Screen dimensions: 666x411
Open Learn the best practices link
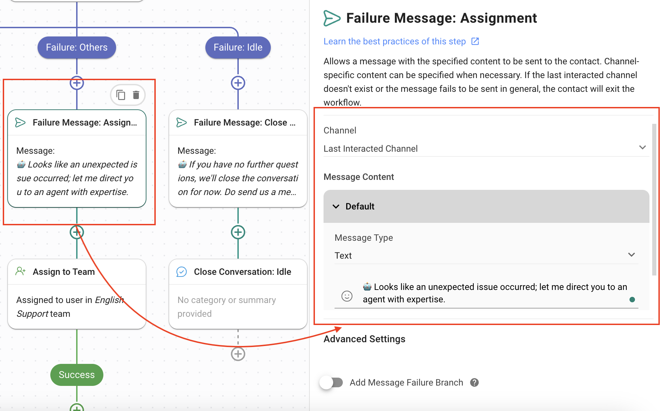tap(394, 41)
